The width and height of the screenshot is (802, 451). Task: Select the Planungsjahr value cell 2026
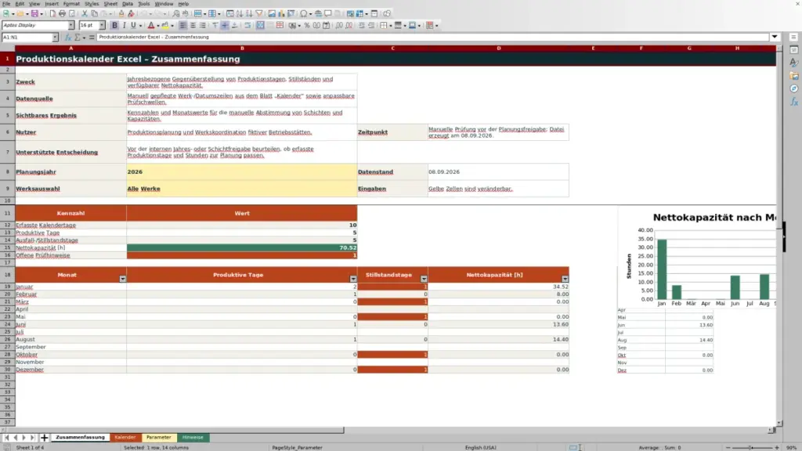pyautogui.click(x=242, y=171)
